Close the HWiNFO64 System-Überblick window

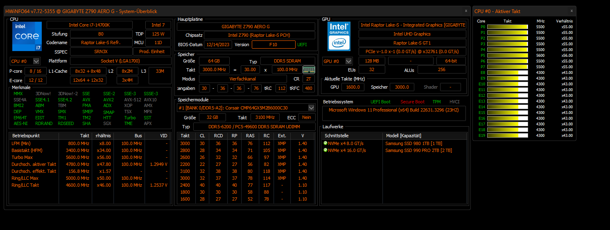coord(465,11)
